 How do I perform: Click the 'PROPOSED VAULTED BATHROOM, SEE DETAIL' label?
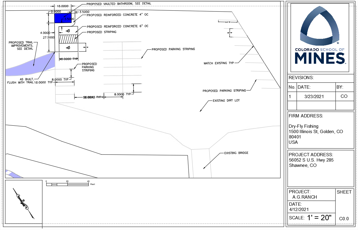(x=118, y=4)
